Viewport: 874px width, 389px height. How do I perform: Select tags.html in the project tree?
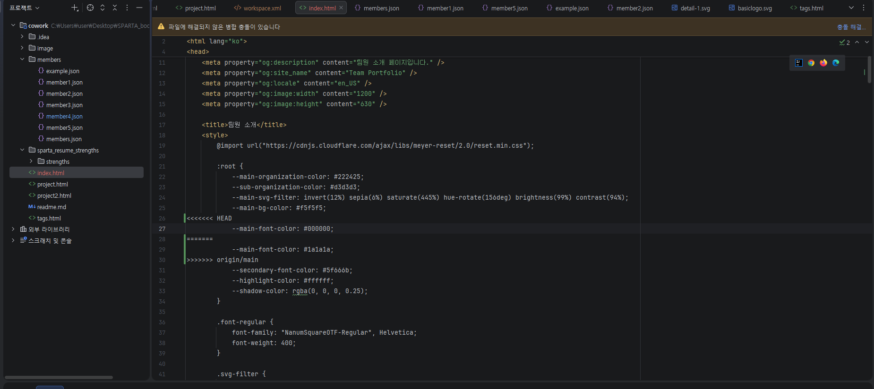[49, 218]
